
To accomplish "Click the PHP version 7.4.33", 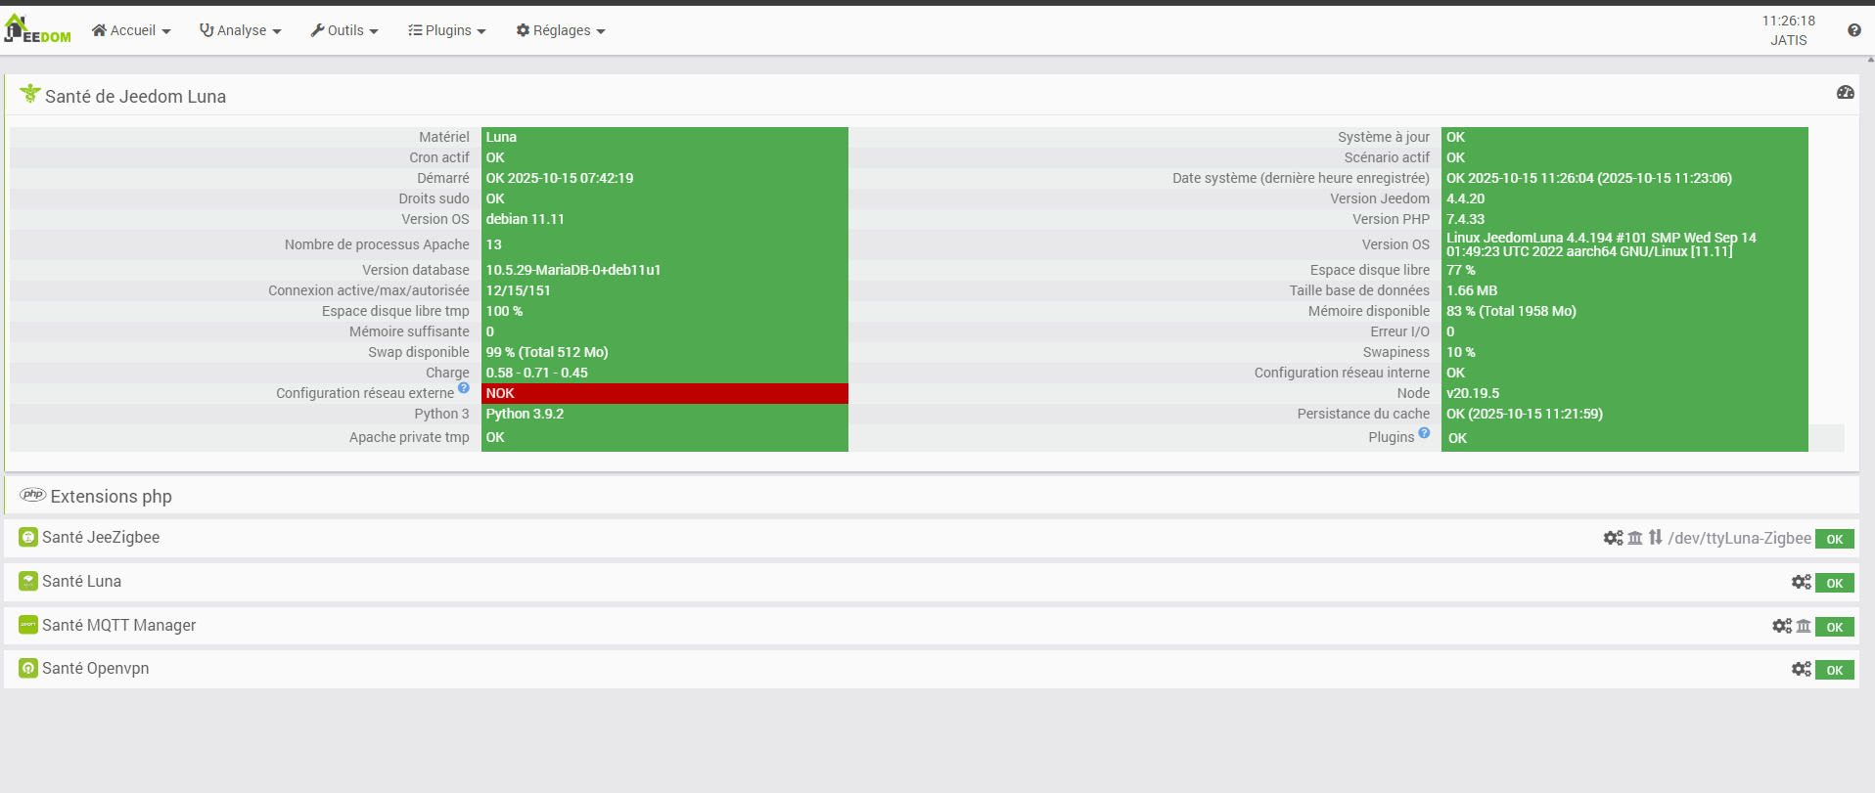I will click(1466, 219).
